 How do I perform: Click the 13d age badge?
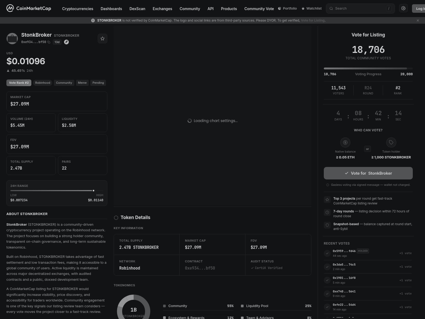pos(57,42)
